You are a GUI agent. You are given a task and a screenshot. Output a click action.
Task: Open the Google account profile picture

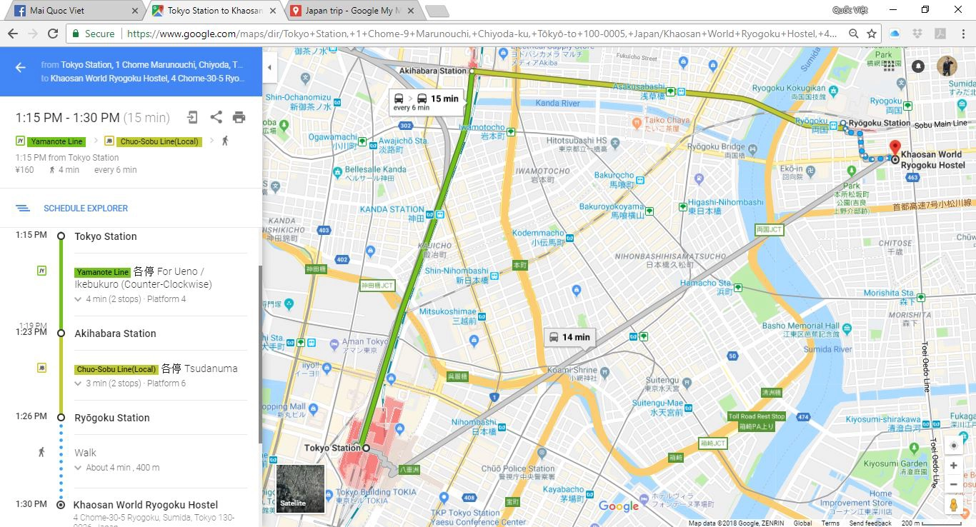(947, 66)
